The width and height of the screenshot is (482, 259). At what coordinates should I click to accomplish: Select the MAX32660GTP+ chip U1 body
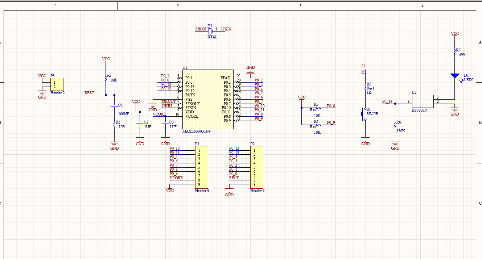pos(207,99)
